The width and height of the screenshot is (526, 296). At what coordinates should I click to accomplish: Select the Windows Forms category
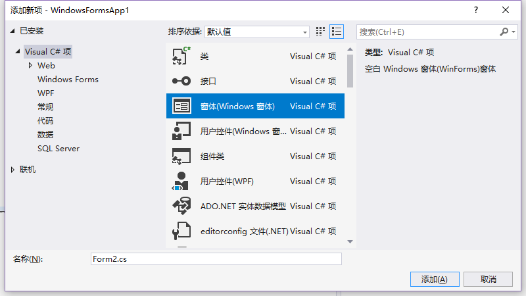pos(68,80)
